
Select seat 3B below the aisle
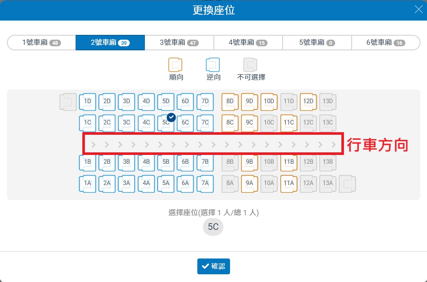tap(126, 162)
